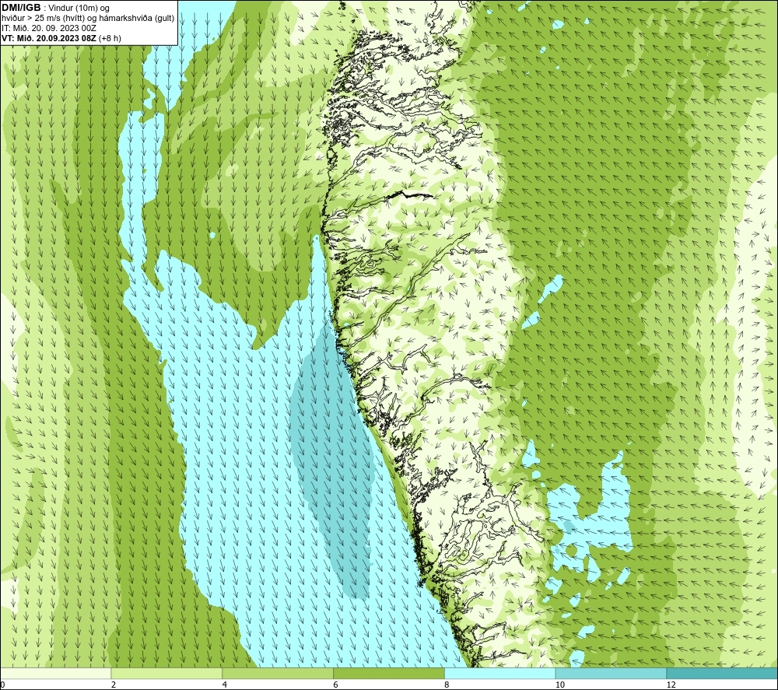
Task: Click the 6–8 olive green color scale segment
Action: click(x=389, y=673)
